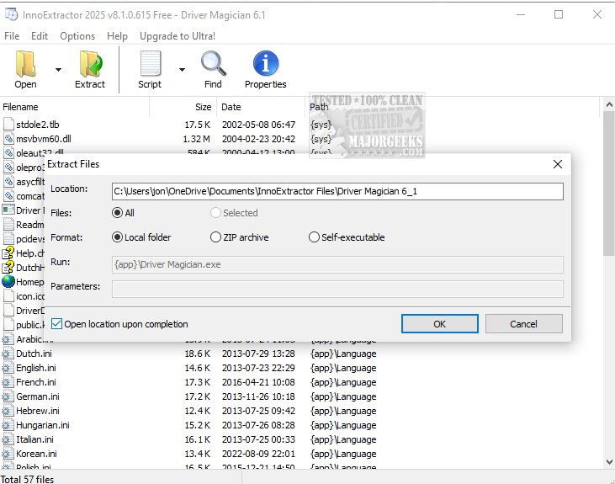Click the 2016-04-21 10:08 date cell

(x=258, y=382)
